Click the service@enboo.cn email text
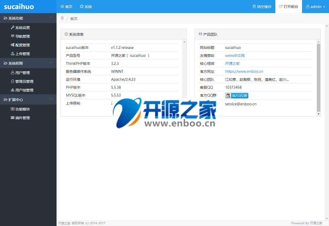 (x=241, y=104)
